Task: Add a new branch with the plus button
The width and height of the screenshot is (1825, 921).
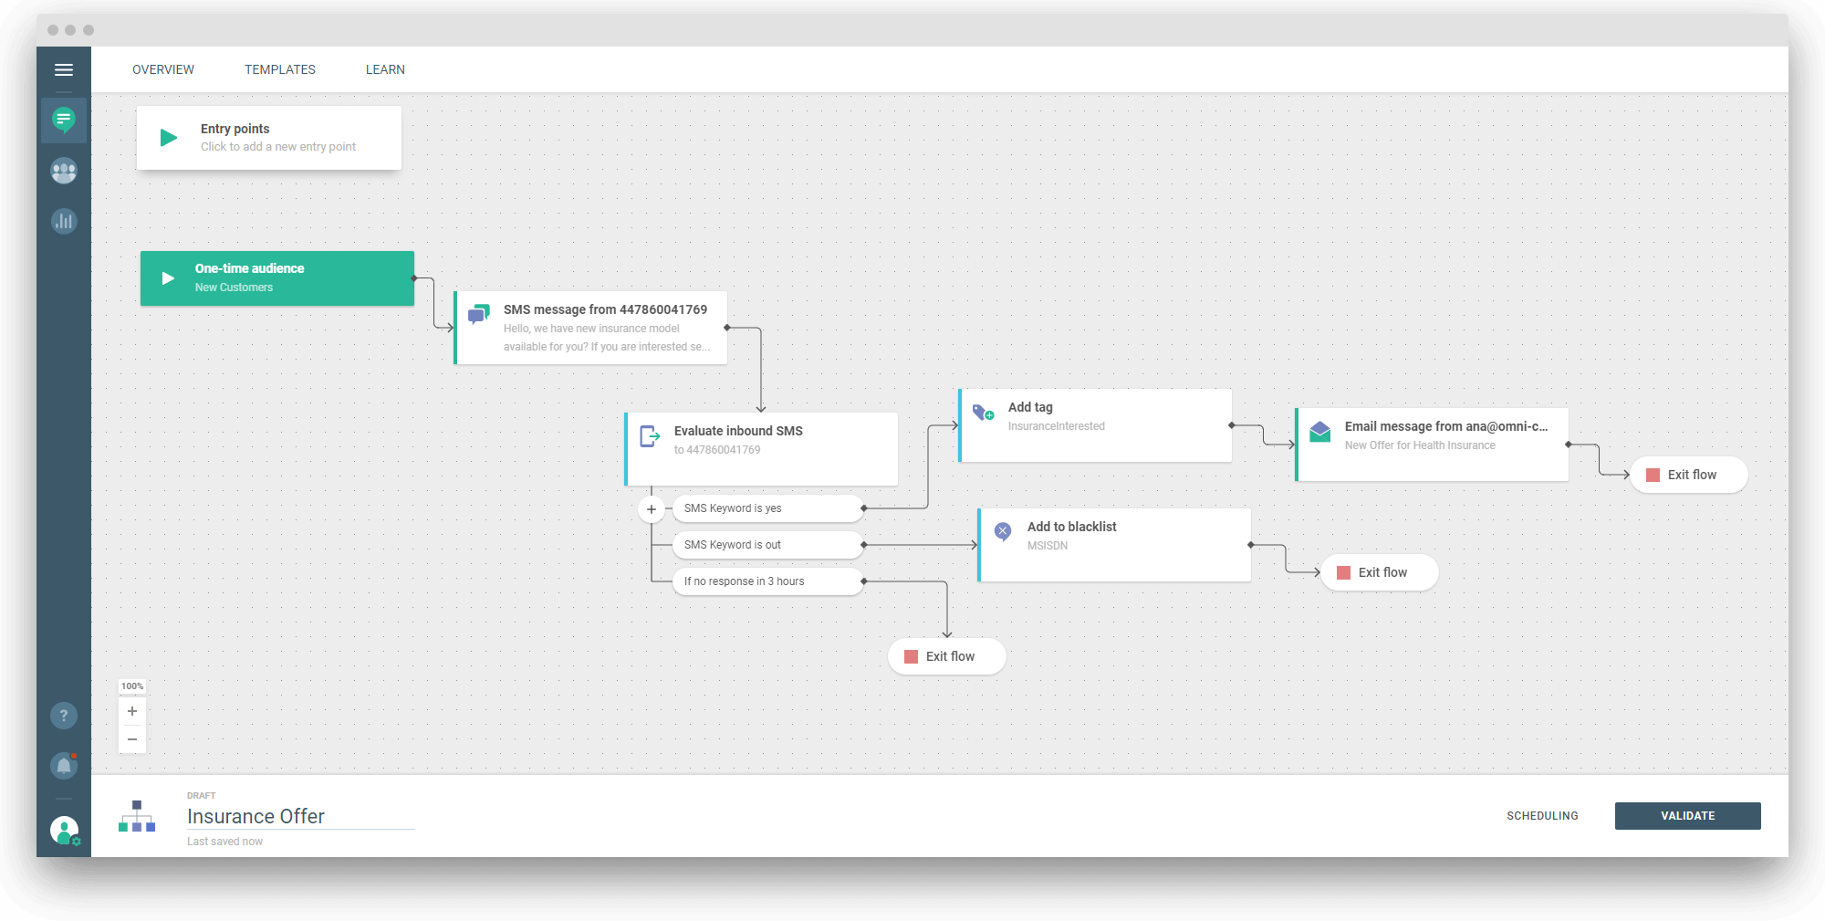Action: (x=652, y=509)
